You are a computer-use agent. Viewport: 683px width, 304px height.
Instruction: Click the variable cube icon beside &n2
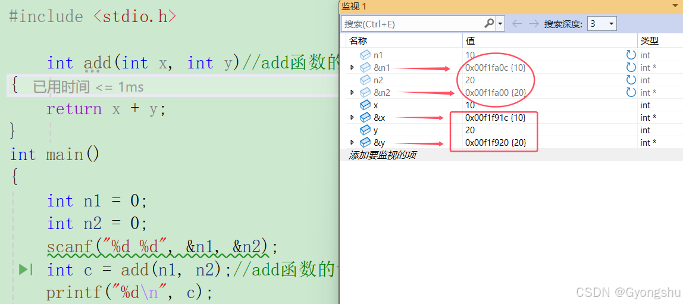pos(365,92)
